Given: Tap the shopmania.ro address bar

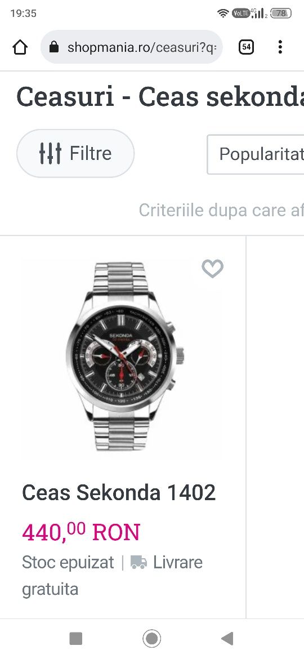Looking at the screenshot, I should click(131, 47).
